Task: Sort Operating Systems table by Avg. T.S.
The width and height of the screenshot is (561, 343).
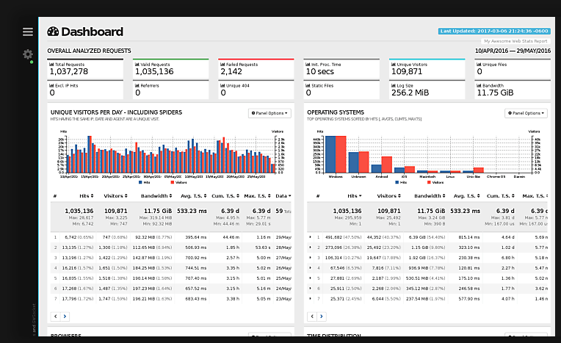Action: coord(466,196)
